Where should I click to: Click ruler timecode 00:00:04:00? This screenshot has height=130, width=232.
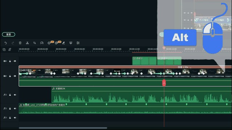click(x=61, y=49)
